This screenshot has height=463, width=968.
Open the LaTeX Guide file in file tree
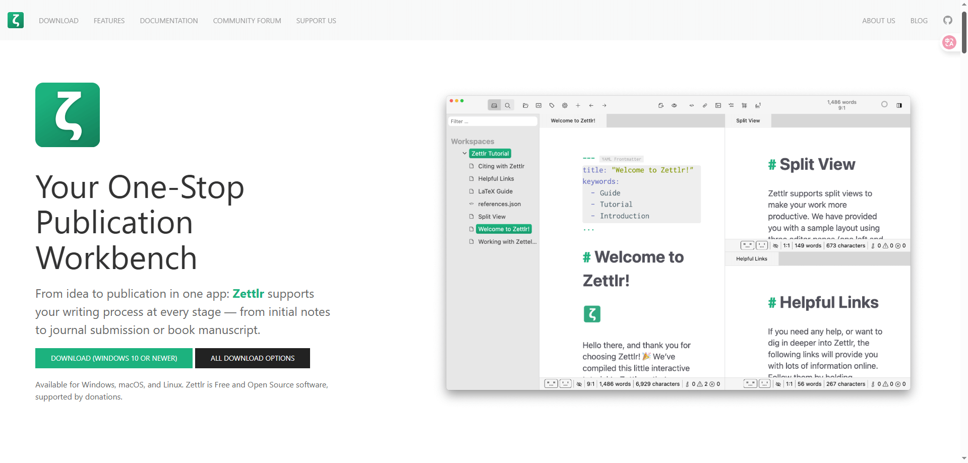coord(495,191)
